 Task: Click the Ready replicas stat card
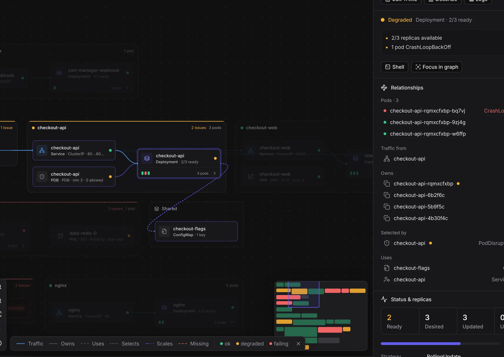pos(400,321)
